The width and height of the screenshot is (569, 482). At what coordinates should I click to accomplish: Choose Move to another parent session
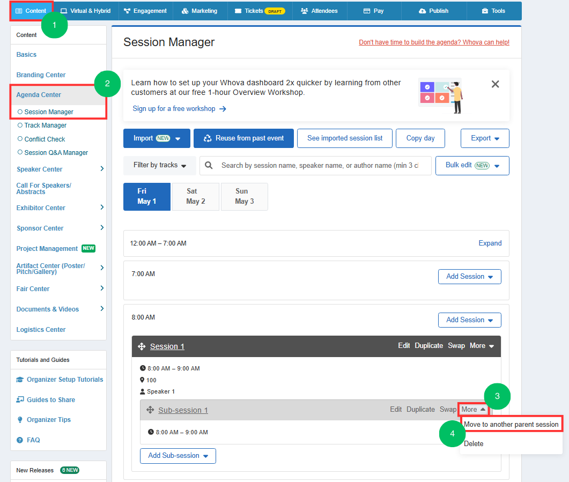tap(511, 424)
